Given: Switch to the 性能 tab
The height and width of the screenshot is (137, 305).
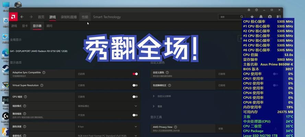Looking at the screenshot, I should (85, 17).
